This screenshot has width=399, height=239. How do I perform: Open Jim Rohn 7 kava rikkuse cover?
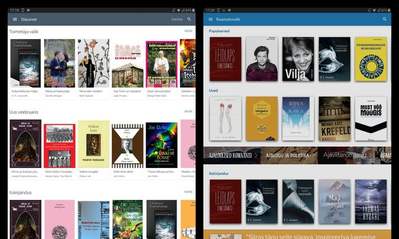tap(161, 145)
